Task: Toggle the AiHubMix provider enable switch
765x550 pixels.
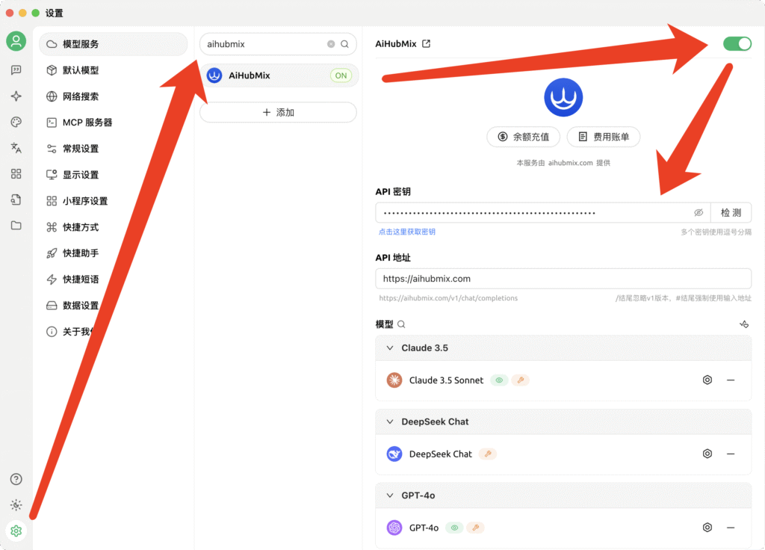Action: [x=737, y=44]
